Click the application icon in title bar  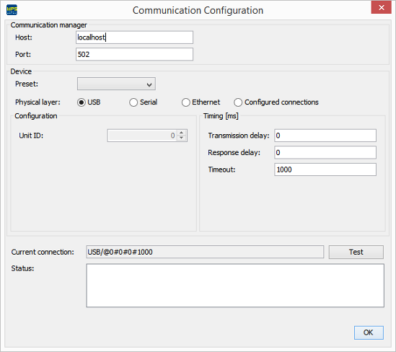[12, 10]
